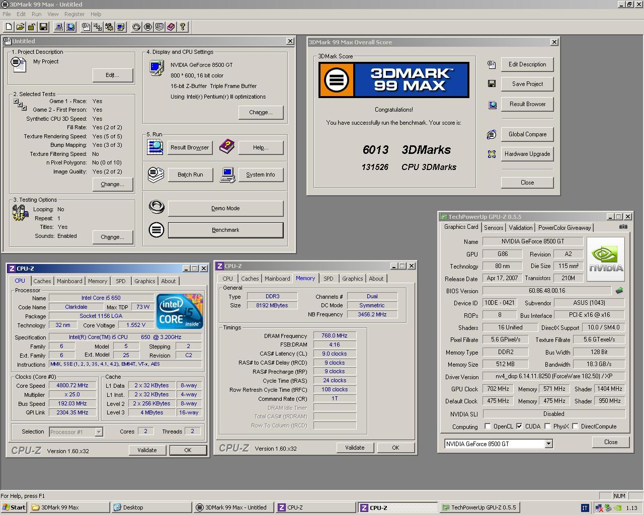Toggle the OpenCL checkbox in GPU-Z
The image size is (644, 515).
(488, 426)
